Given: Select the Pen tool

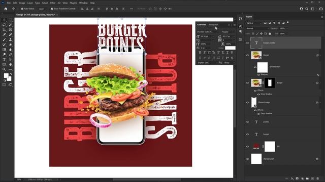Looking at the screenshot, I should coord(10,55).
